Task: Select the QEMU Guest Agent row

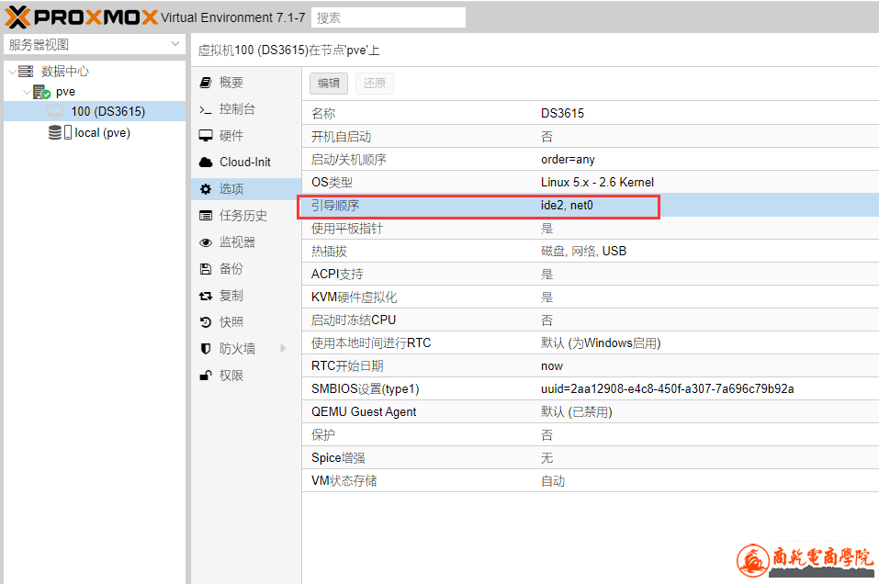Action: coord(591,412)
